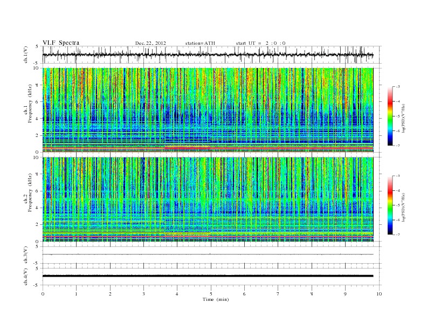The height and width of the screenshot is (330, 427).
Task: Click the "2" tick on the time axis
Action: tap(110, 294)
